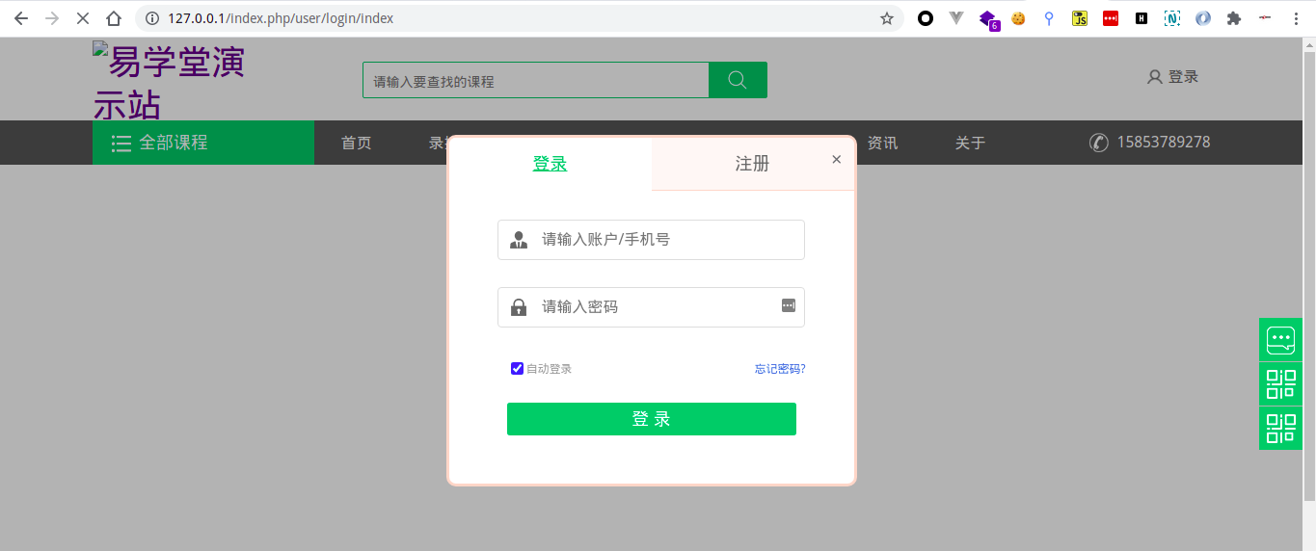Click the green 登录 submit button

(x=652, y=419)
